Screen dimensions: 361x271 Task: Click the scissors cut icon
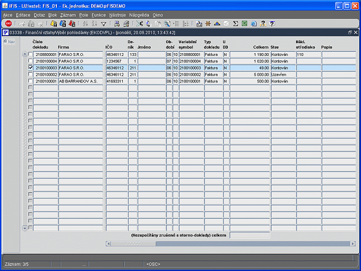(x=139, y=23)
